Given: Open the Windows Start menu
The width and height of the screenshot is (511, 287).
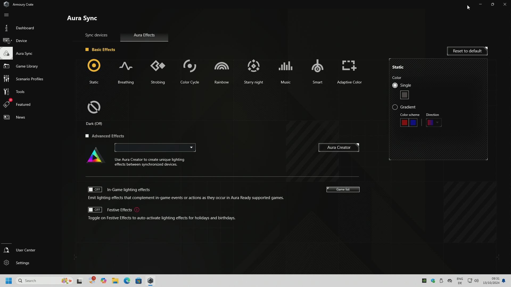Looking at the screenshot, I should [9, 281].
